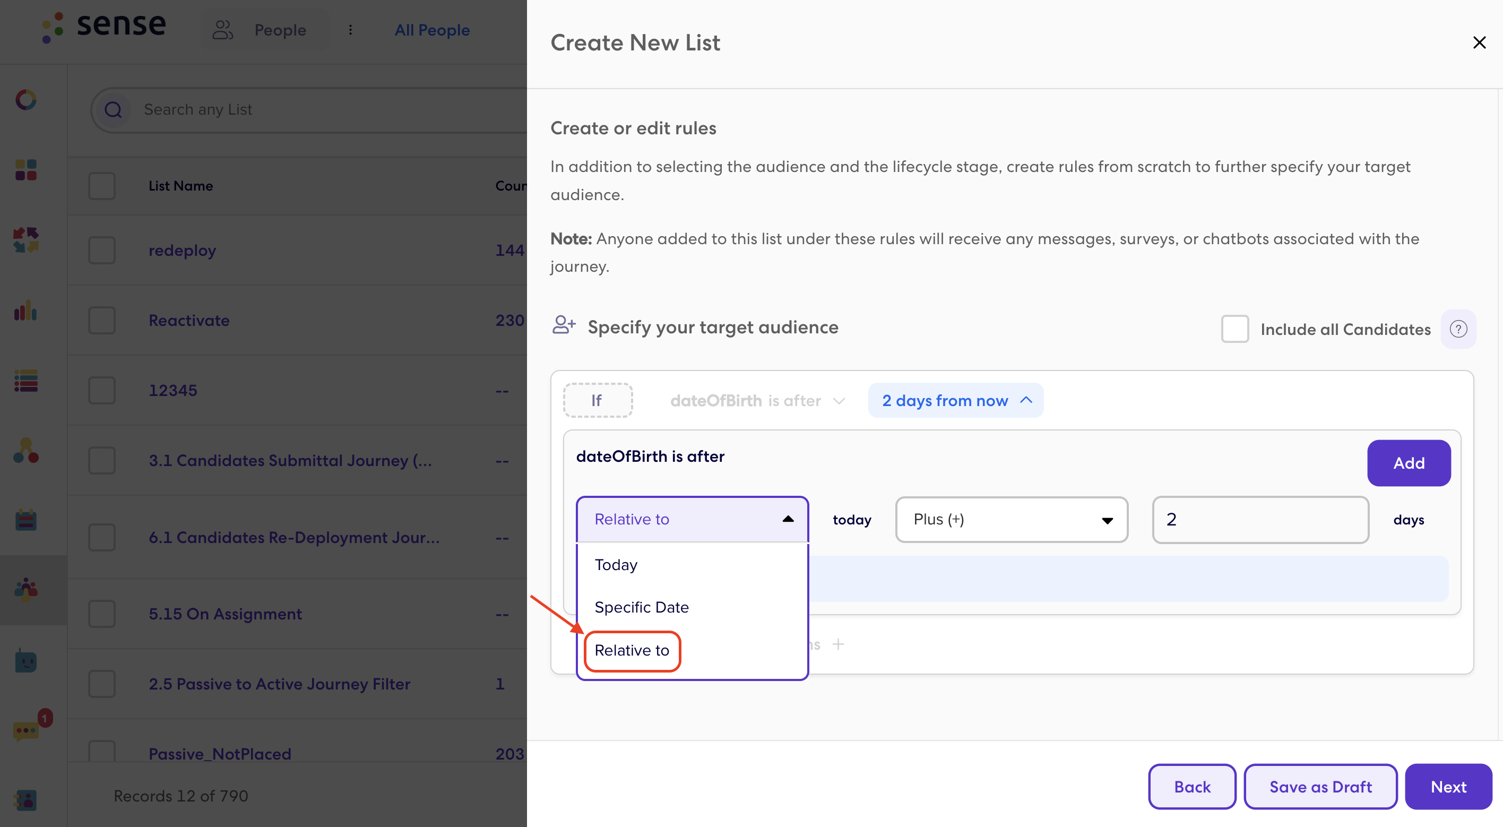Viewport: 1503px width, 827px height.
Task: Click the Records 12 of 790 text
Action: 181,796
